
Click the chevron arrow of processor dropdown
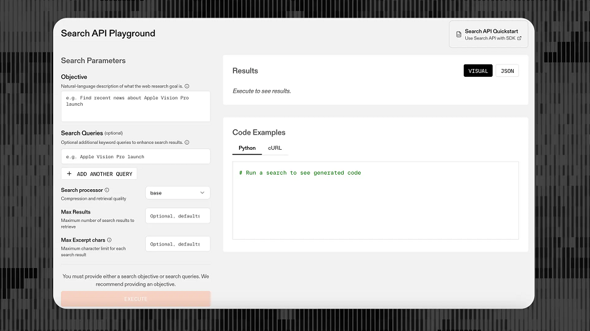[202, 193]
